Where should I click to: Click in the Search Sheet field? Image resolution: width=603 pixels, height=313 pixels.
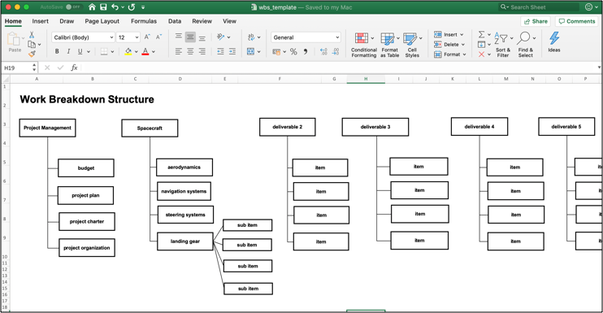point(538,7)
